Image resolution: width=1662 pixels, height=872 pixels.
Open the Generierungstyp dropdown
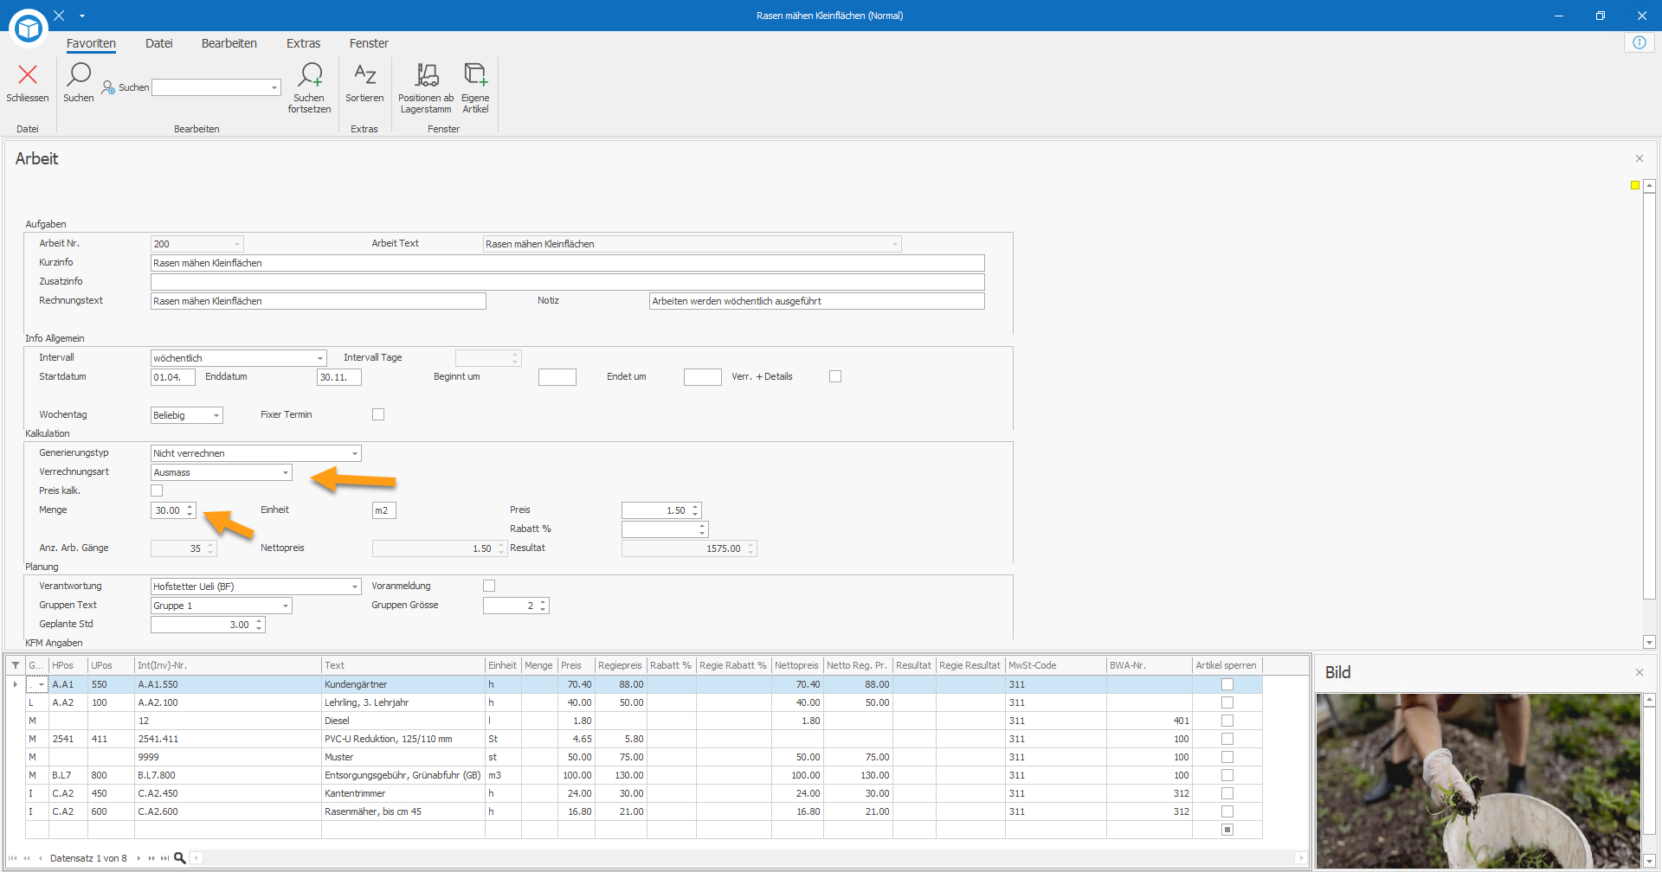pyautogui.click(x=354, y=453)
